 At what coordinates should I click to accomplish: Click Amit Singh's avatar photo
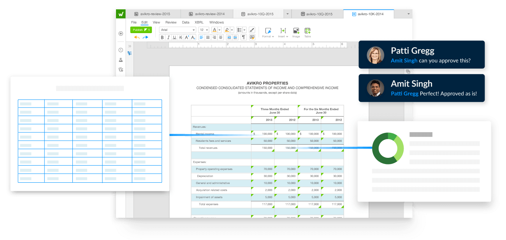click(376, 88)
